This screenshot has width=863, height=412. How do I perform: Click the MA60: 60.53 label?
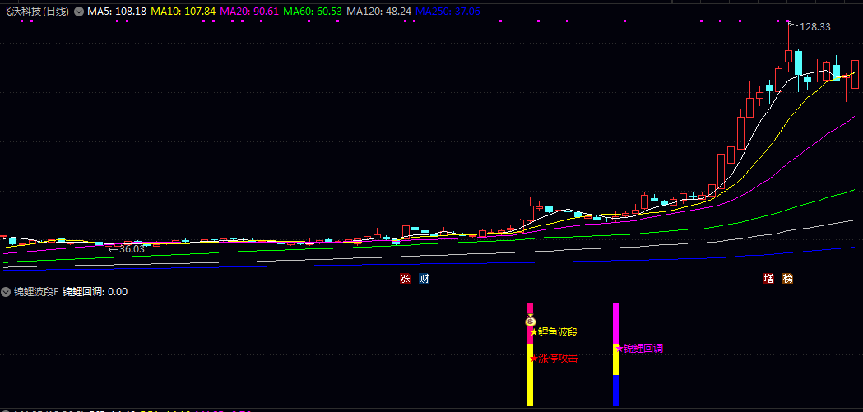[312, 11]
